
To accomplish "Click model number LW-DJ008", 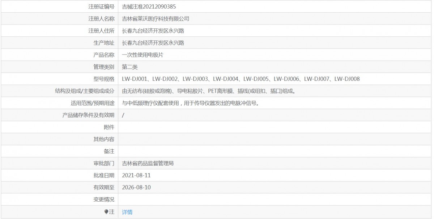I will 347,79.
